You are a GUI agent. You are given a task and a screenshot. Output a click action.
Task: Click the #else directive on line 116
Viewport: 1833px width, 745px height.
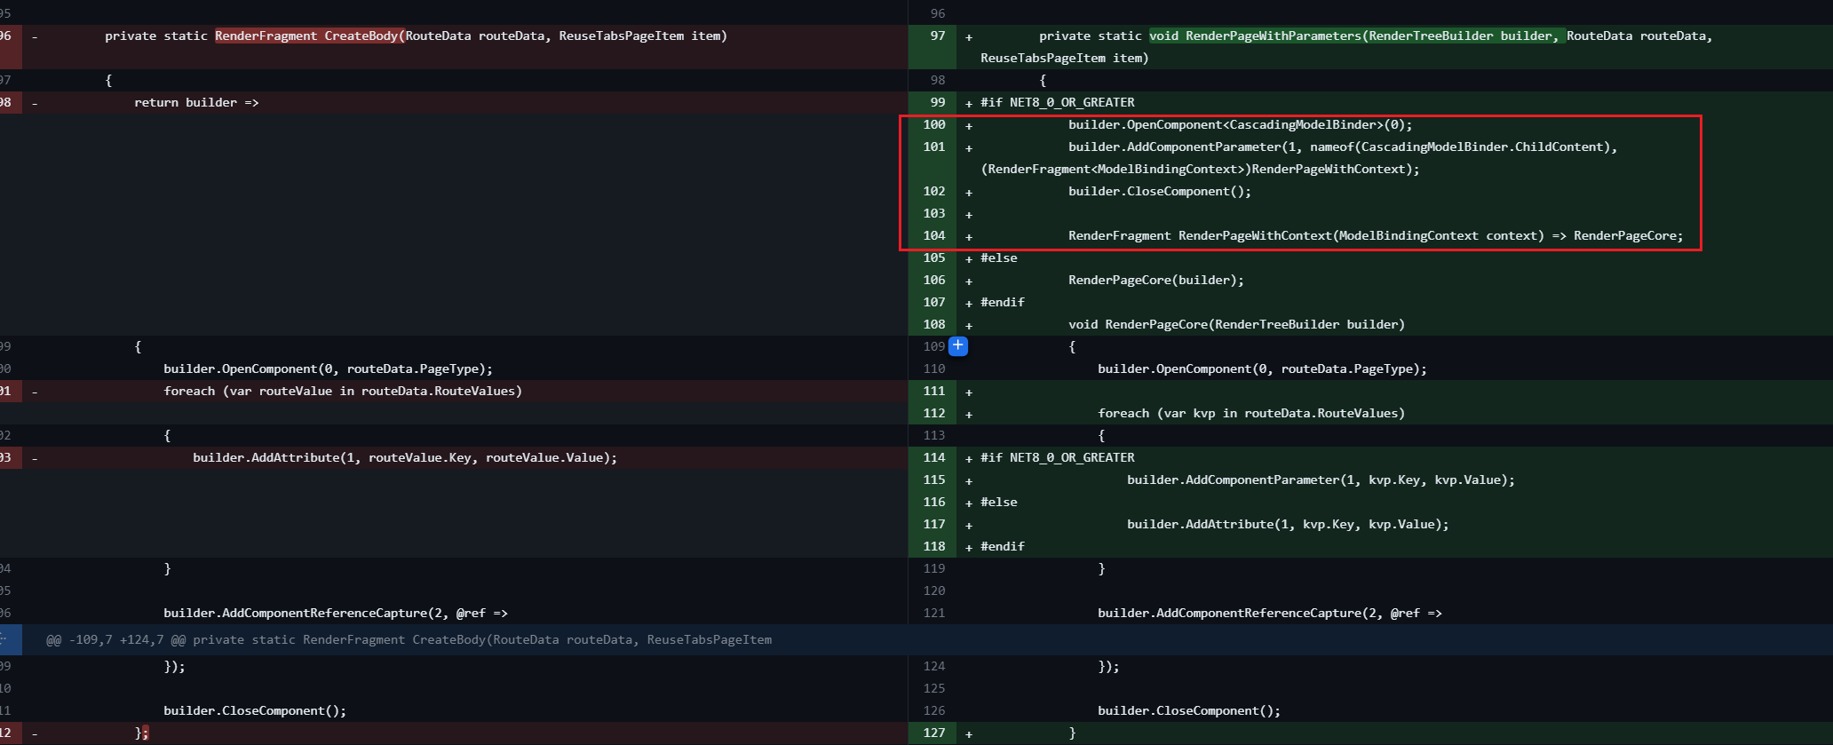click(x=999, y=503)
